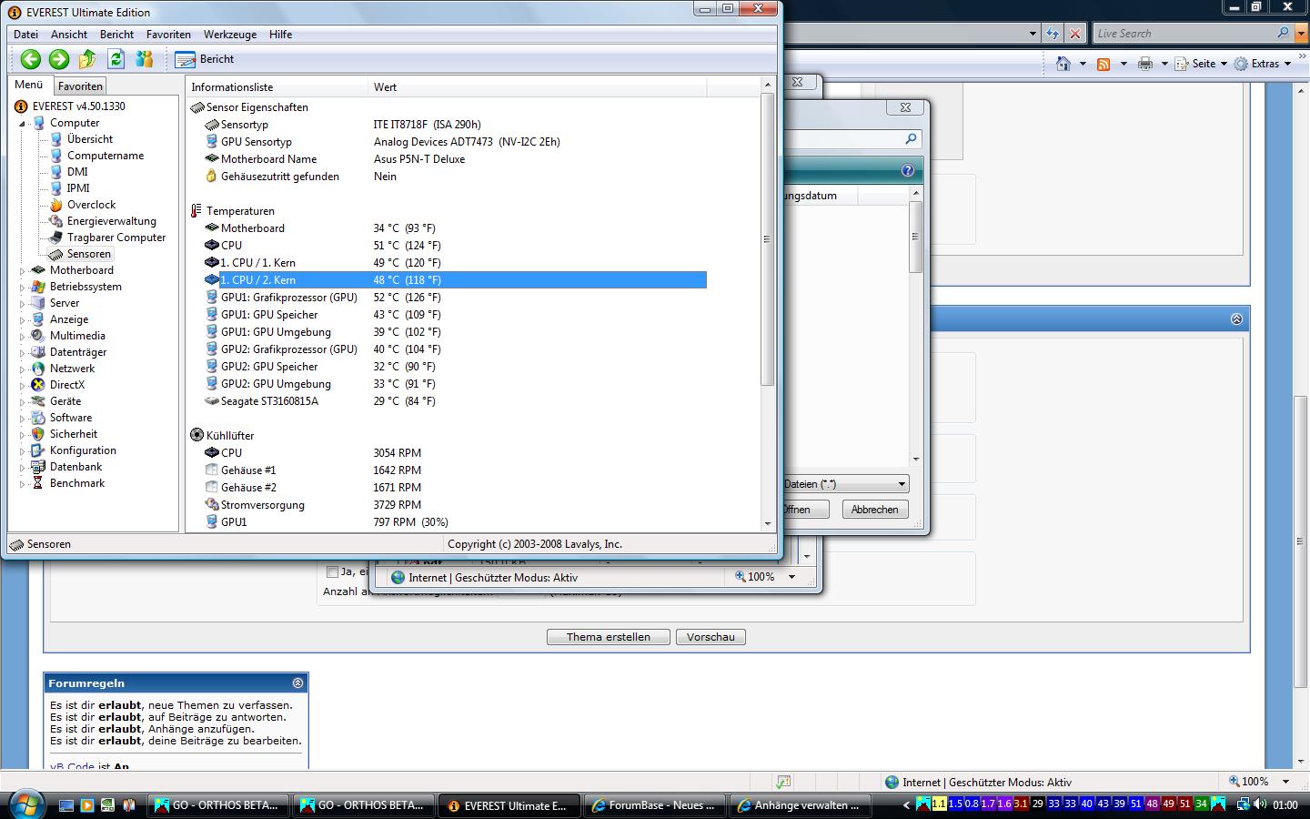This screenshot has height=819, width=1310.
Task: Select Sensoren in the tree
Action: coord(88,254)
